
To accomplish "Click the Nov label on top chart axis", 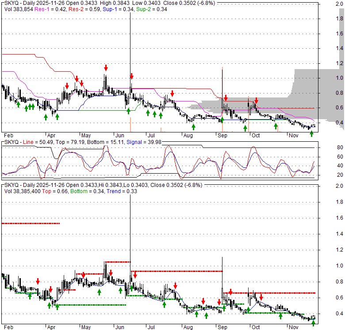I will coord(293,135).
